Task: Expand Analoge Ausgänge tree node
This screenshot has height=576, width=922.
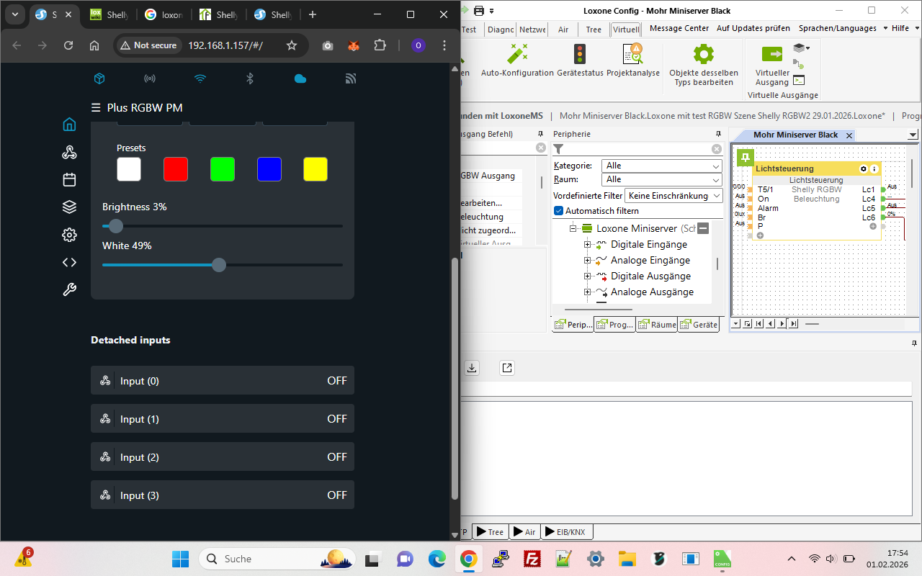Action: (588, 292)
